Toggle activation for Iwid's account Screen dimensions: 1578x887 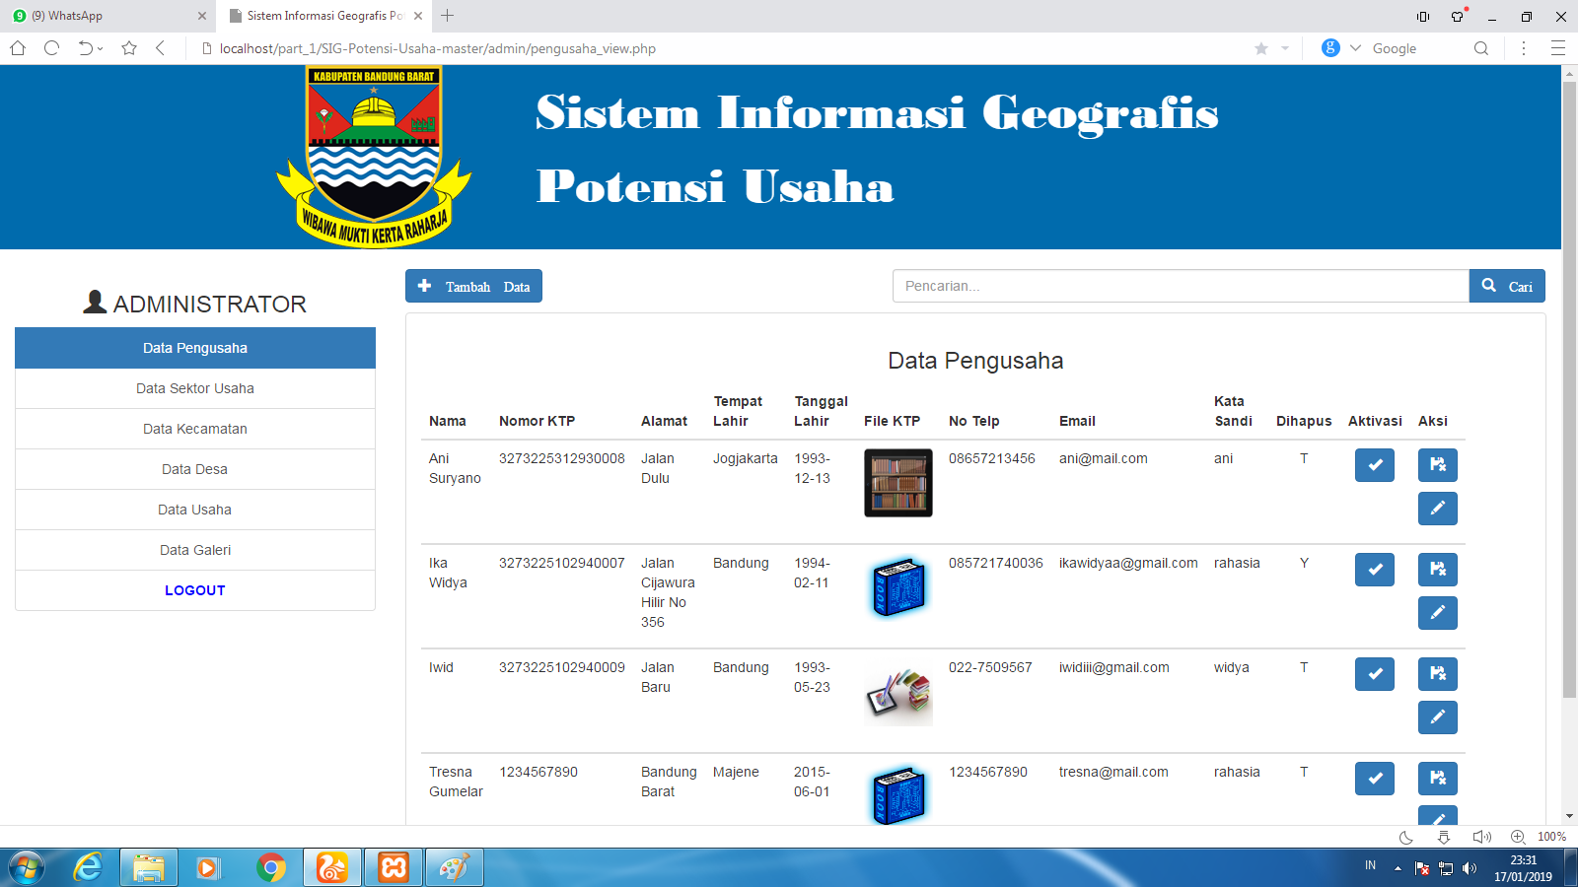(x=1374, y=674)
